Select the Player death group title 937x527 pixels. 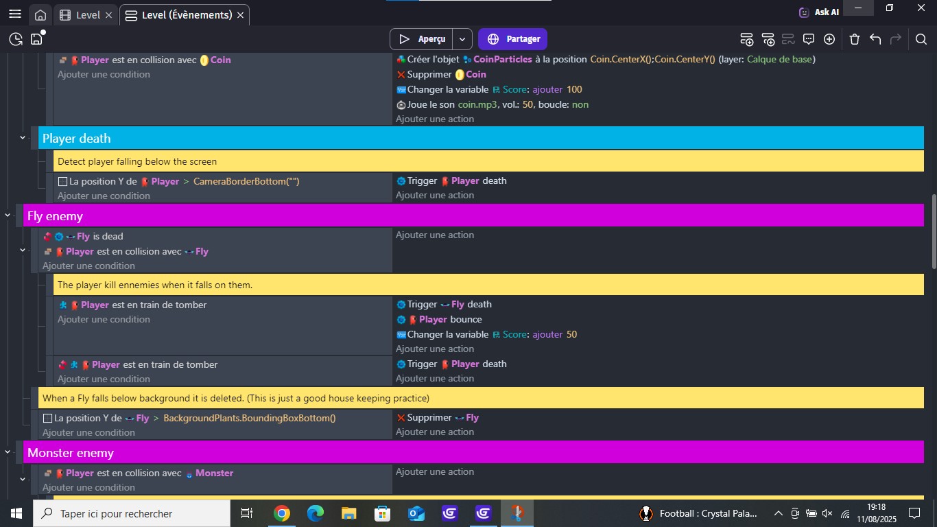76,138
